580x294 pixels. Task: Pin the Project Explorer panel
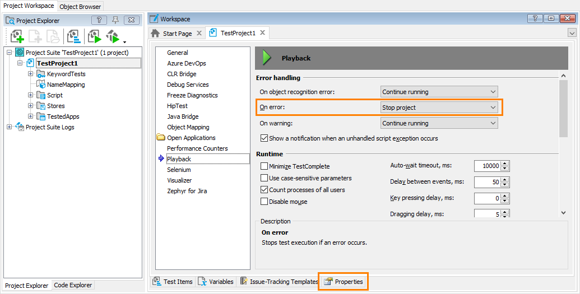[115, 20]
